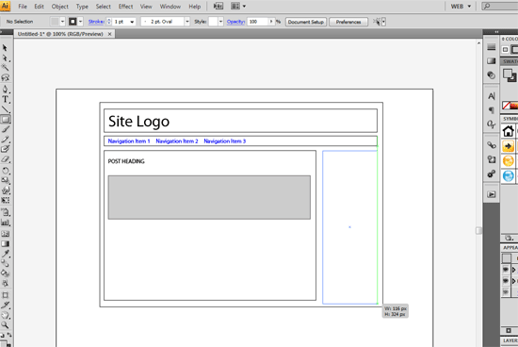Select the Rectangle tool
This screenshot has height=347, width=518.
[x=5, y=119]
